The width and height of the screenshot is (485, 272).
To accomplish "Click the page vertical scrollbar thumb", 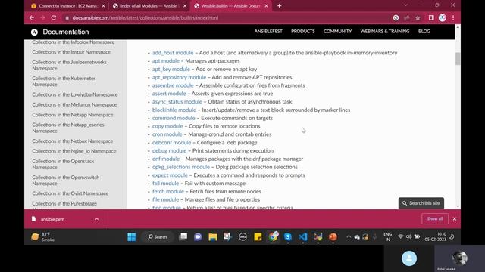I will (458, 59).
